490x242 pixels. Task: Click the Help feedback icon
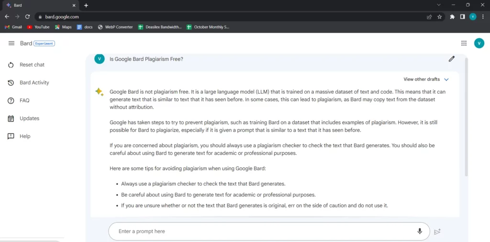click(x=11, y=136)
